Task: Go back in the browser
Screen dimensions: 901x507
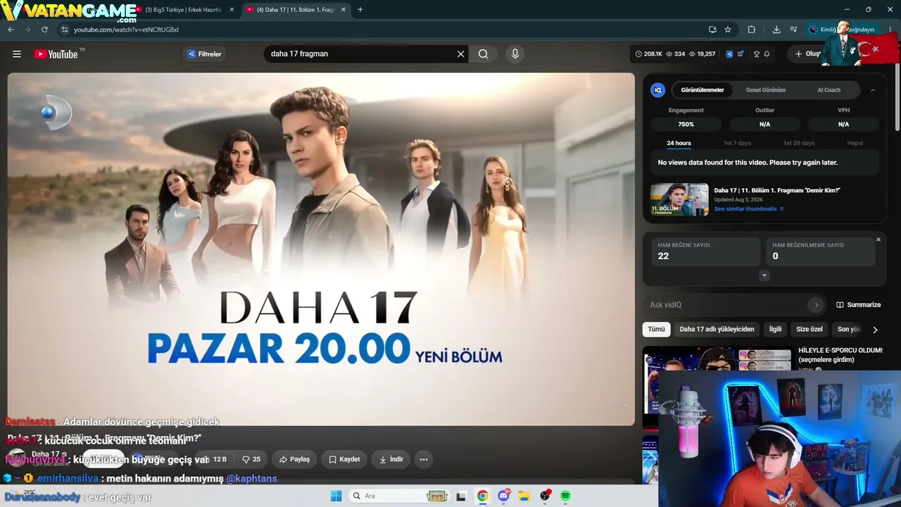Action: (11, 30)
